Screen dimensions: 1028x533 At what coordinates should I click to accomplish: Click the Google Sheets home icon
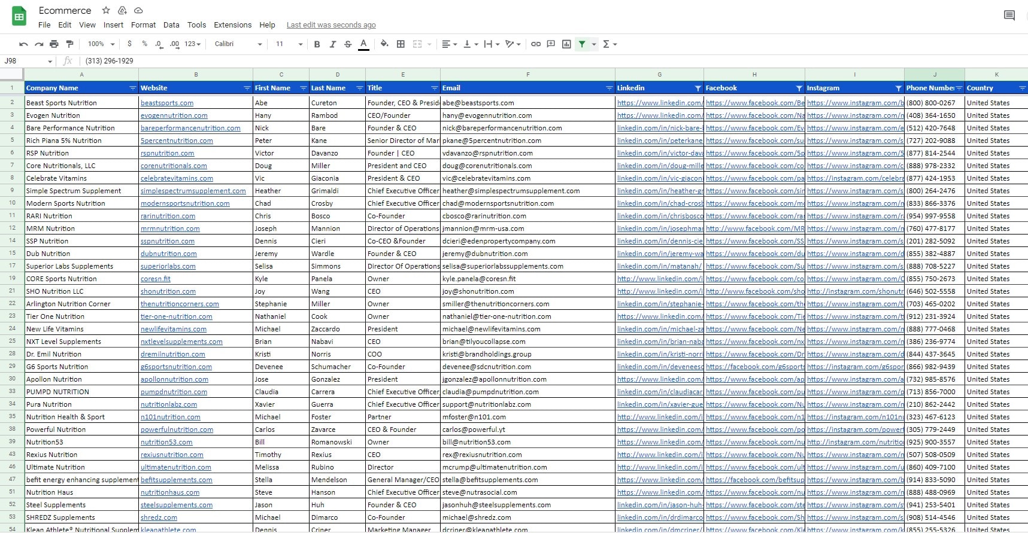[x=19, y=16]
